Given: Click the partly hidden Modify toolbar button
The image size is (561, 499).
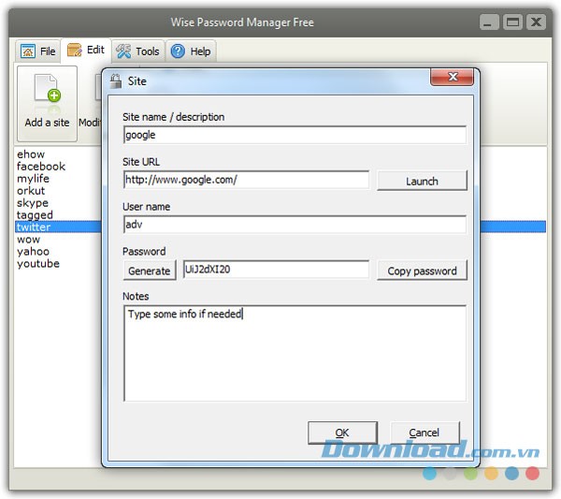Looking at the screenshot, I should 90,104.
